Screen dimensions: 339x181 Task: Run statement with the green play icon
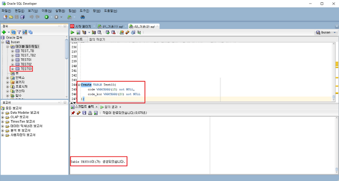(72, 32)
